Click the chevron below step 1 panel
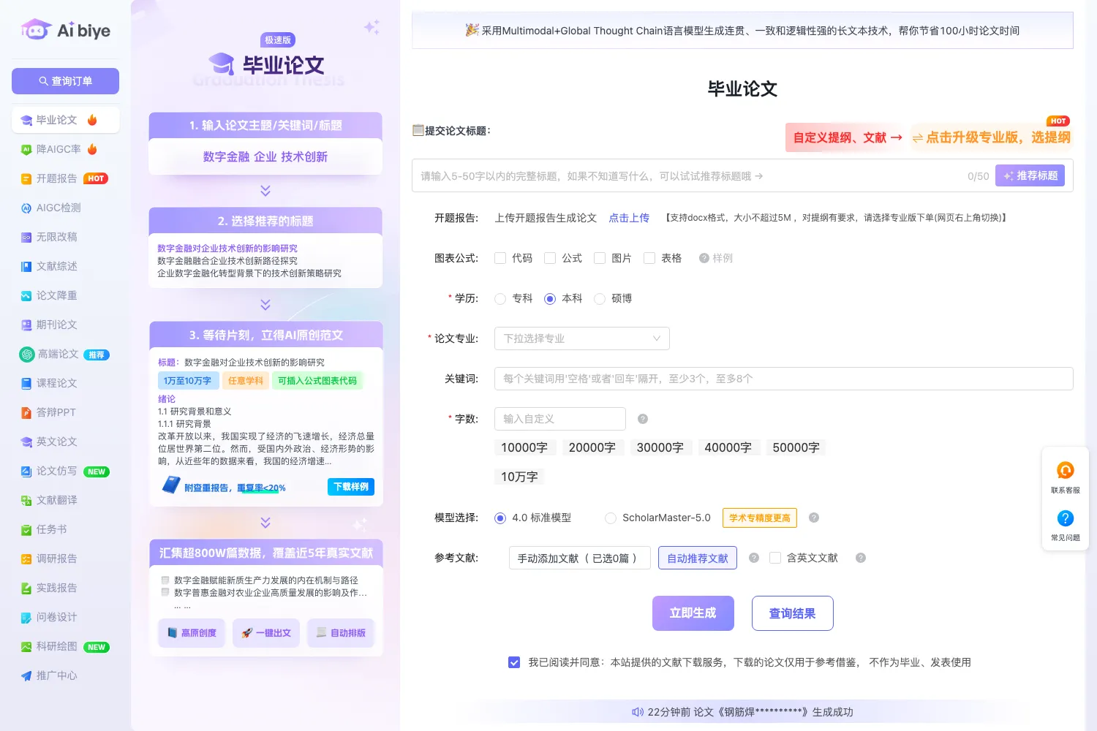The height and width of the screenshot is (731, 1097). [265, 191]
